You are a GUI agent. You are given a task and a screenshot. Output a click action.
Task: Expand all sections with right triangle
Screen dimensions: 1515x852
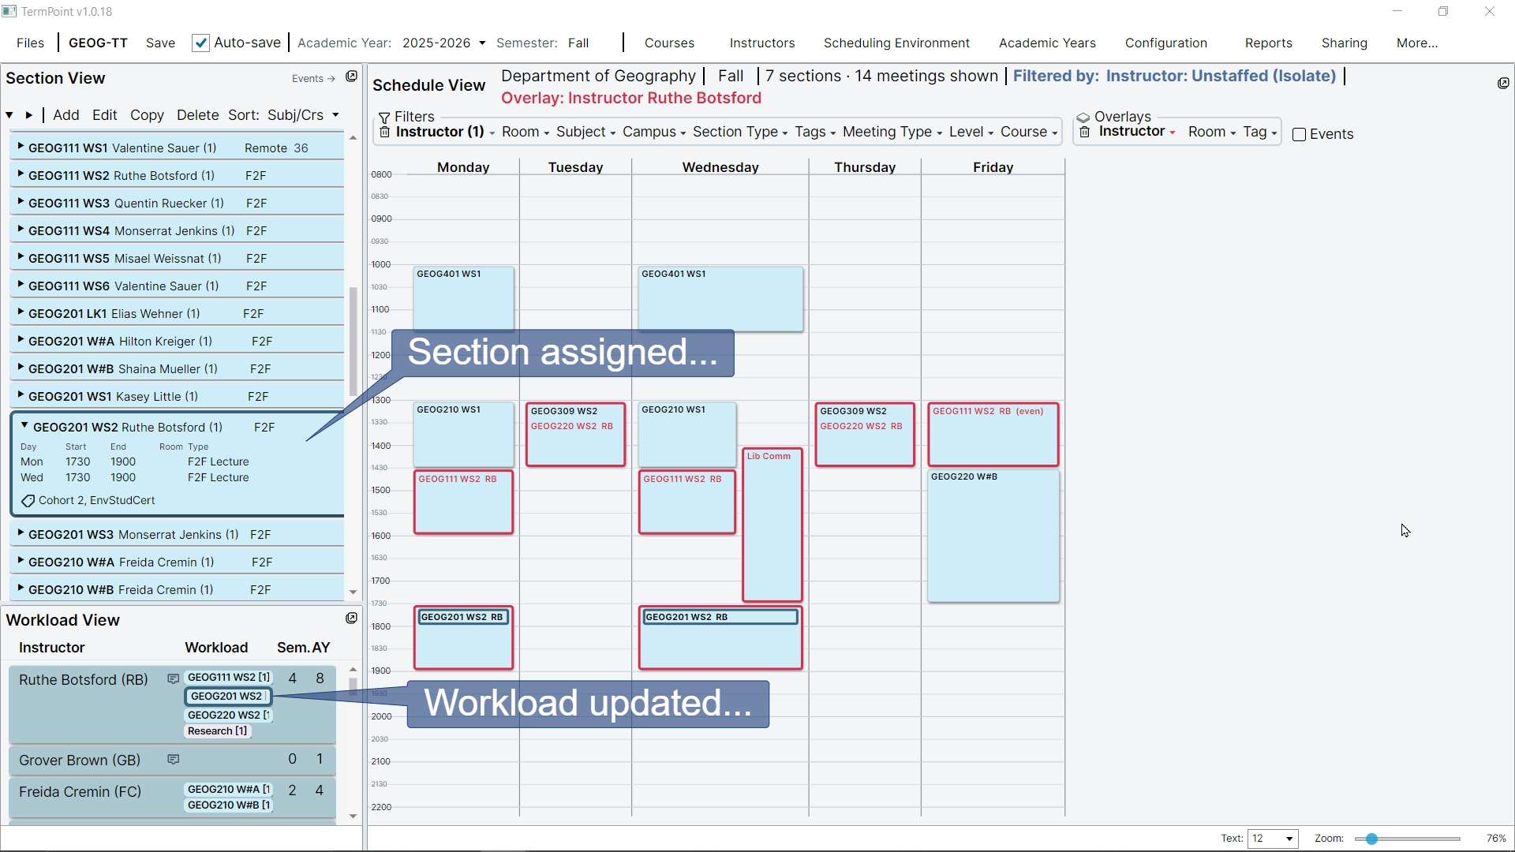[x=29, y=115]
